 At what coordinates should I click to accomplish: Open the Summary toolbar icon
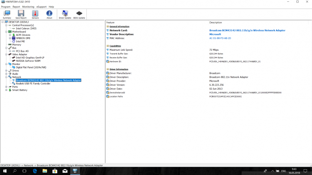tap(7, 15)
